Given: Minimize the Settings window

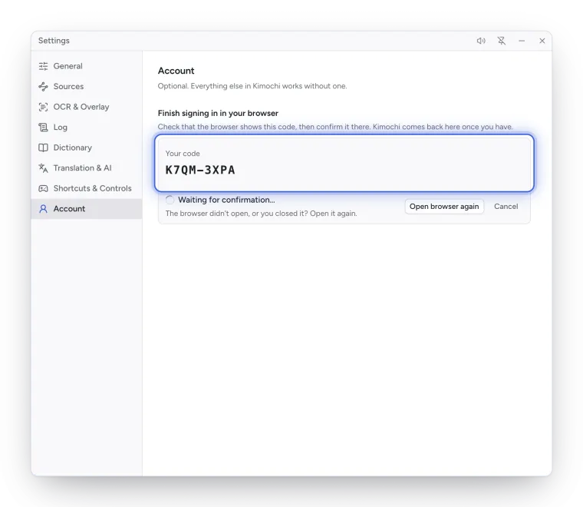Looking at the screenshot, I should click(x=522, y=41).
